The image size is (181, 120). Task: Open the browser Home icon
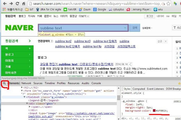(x=24, y=4)
